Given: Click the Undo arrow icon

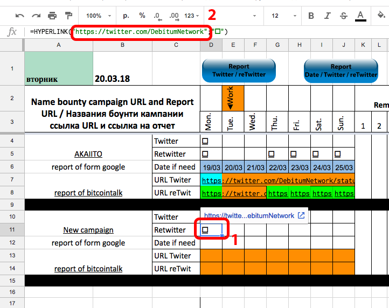Looking at the screenshot, I should coord(19,16).
